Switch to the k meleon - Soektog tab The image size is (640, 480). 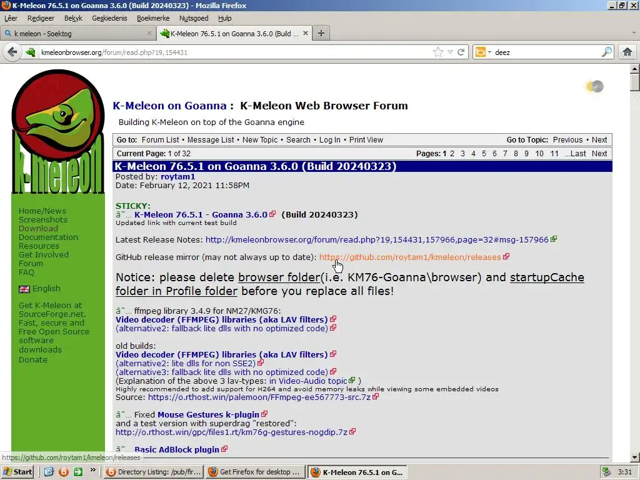pos(77,34)
